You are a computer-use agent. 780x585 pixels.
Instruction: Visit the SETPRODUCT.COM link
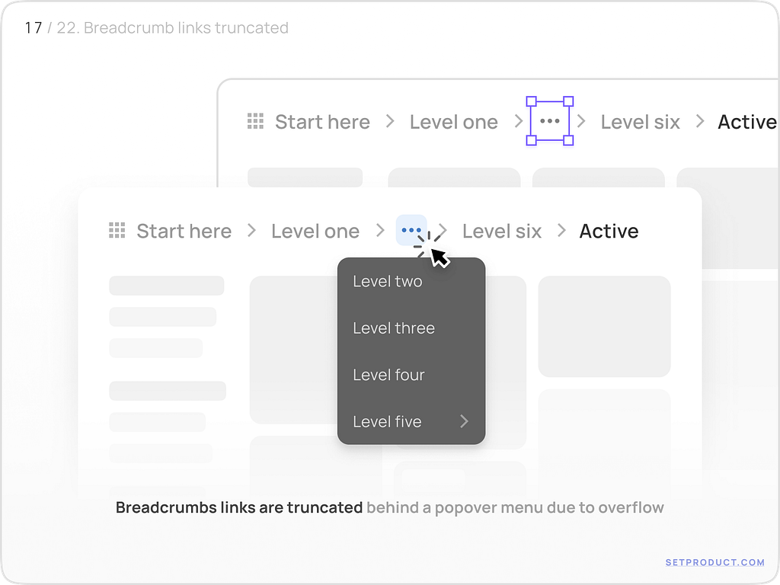click(714, 562)
